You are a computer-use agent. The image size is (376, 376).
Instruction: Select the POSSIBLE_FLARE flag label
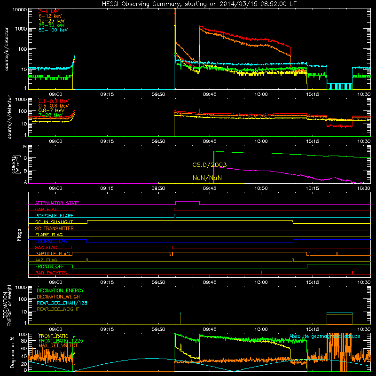click(54, 216)
